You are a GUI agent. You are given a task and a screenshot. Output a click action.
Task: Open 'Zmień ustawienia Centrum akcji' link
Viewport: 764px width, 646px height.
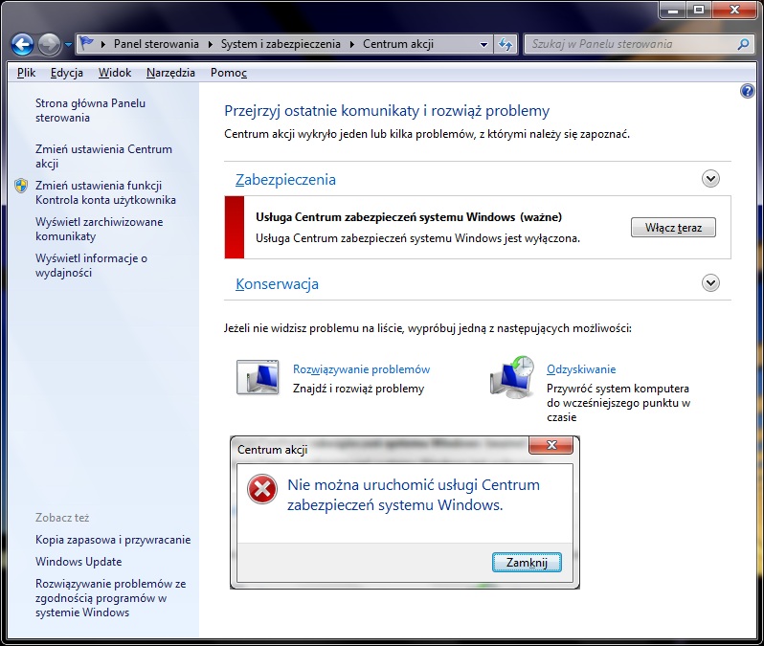[103, 156]
